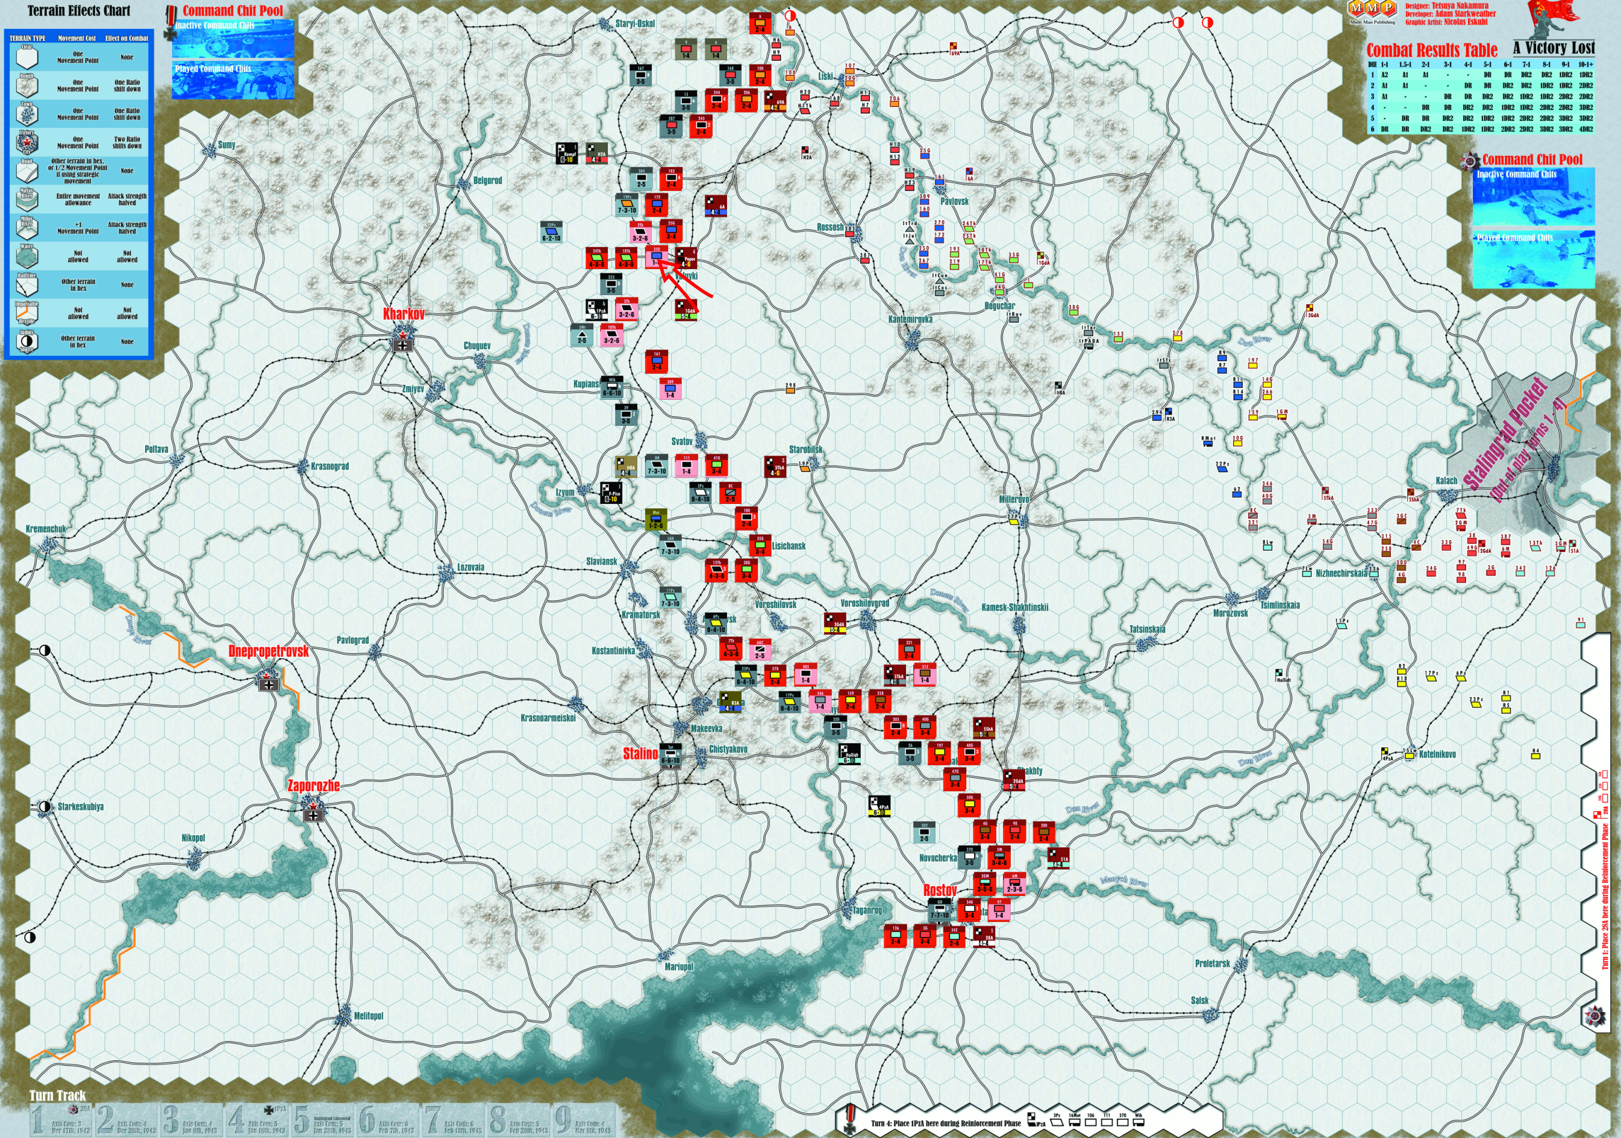
Task: Select Turn 9 box on Turn Track
Action: click(584, 1121)
